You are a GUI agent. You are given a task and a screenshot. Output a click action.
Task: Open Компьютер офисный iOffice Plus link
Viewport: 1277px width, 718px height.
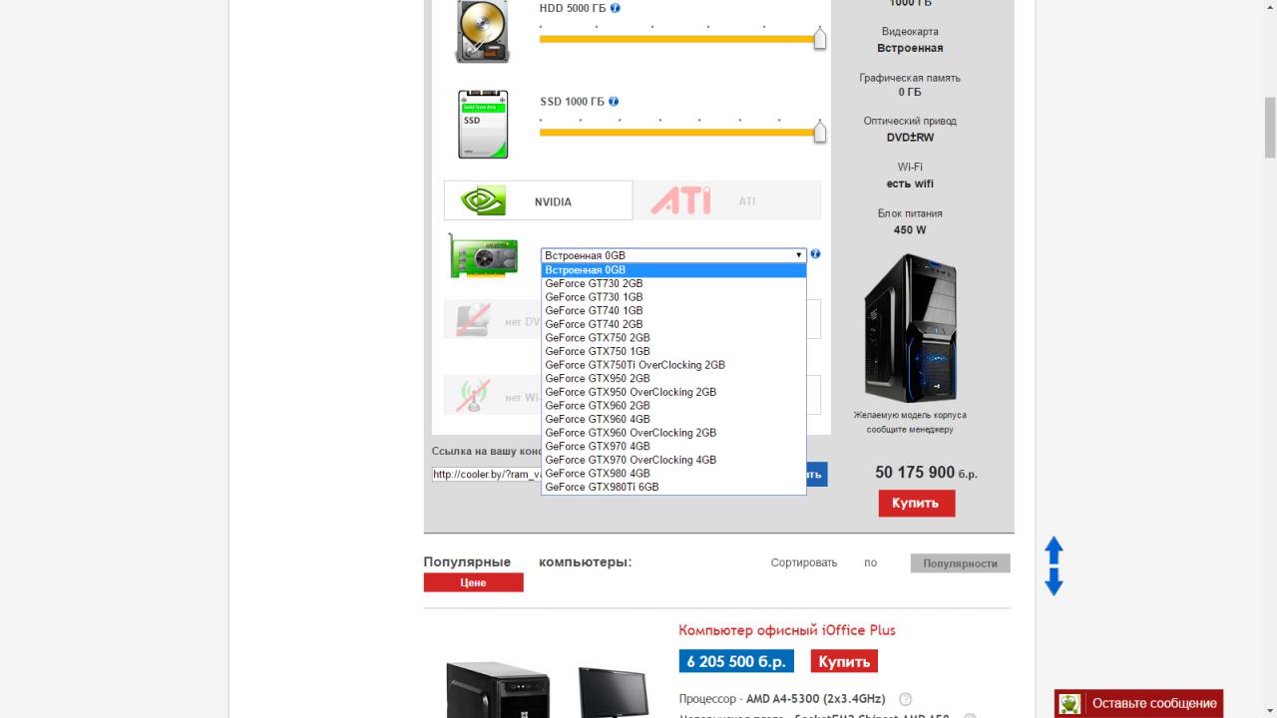[x=787, y=630]
